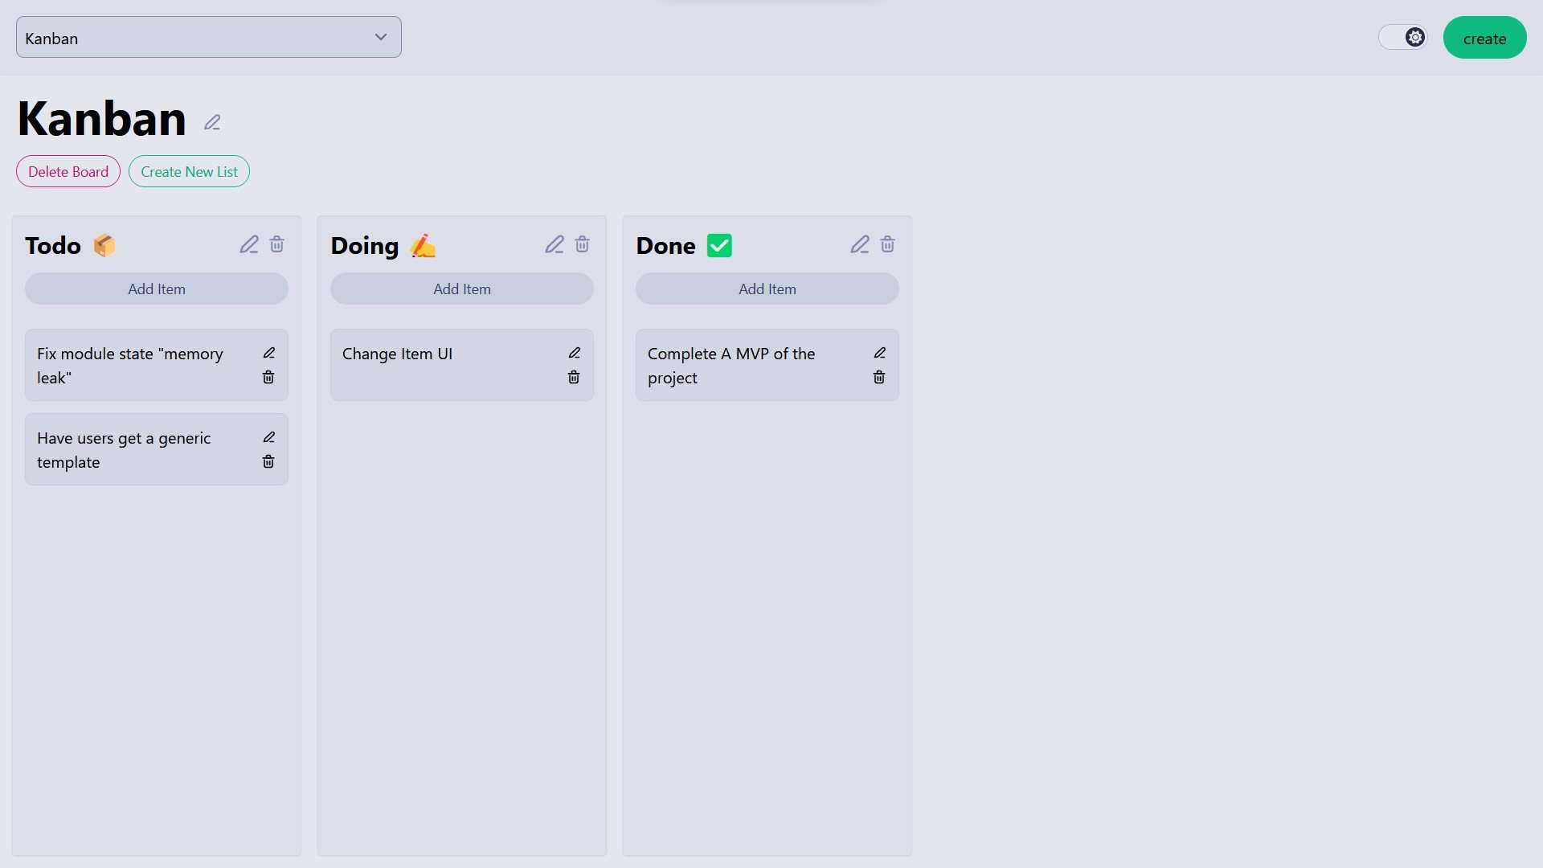The width and height of the screenshot is (1543, 868).
Task: Delete the Doing list using its trash icon
Action: [x=582, y=244]
